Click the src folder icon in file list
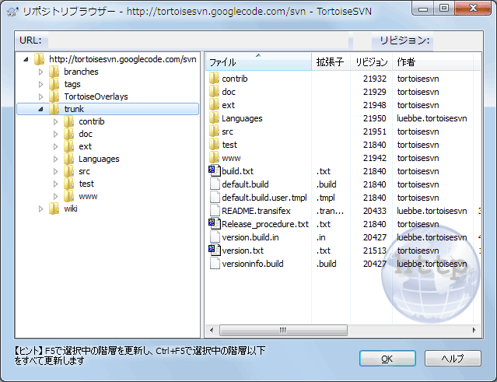The width and height of the screenshot is (497, 382). (x=214, y=131)
